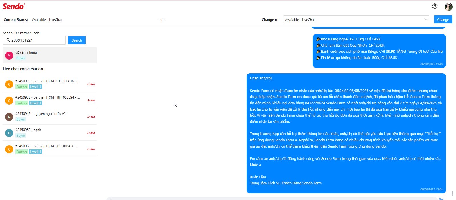Click the Sendo logo
This screenshot has width=456, height=200.
[14, 6]
